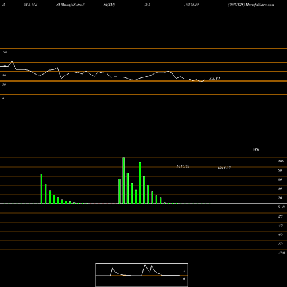The image size is (287, 287).
Task: Click the RSI axis label 100
Action: [5, 52]
